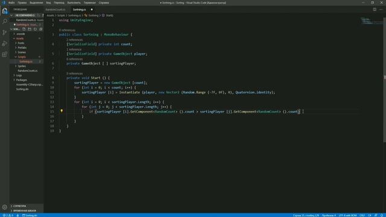The width and height of the screenshot is (386, 217).
Task: Click the Split Editor icon at top right
Action: (x=375, y=10)
